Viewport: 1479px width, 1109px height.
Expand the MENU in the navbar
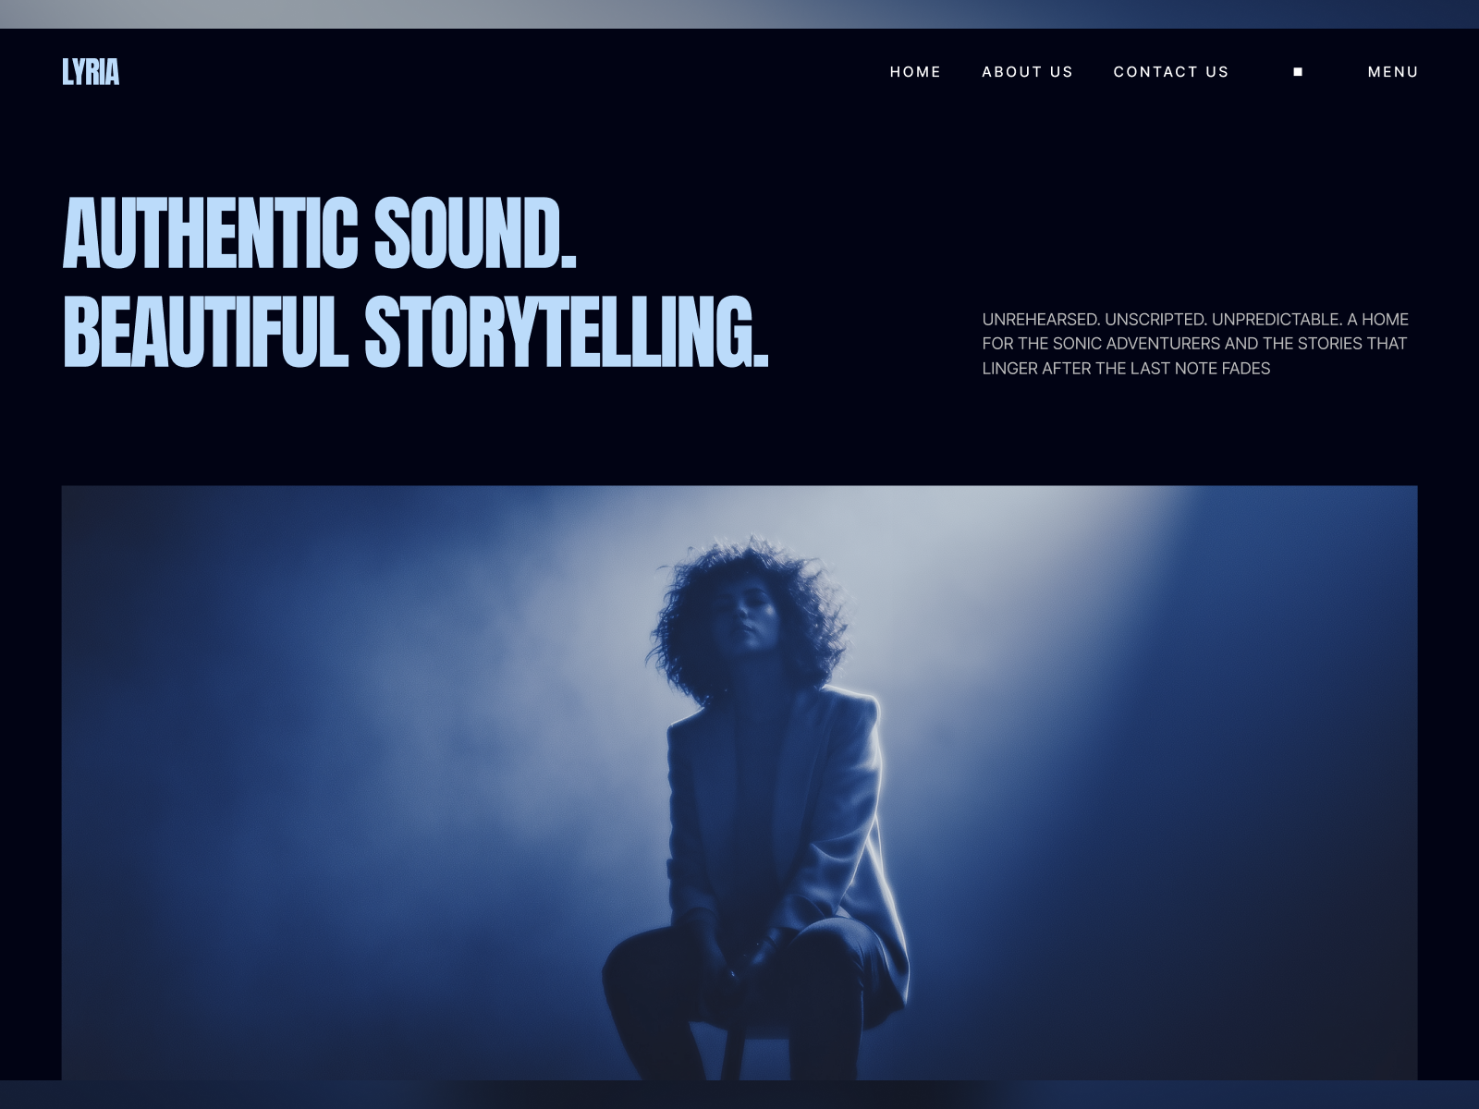pyautogui.click(x=1393, y=71)
